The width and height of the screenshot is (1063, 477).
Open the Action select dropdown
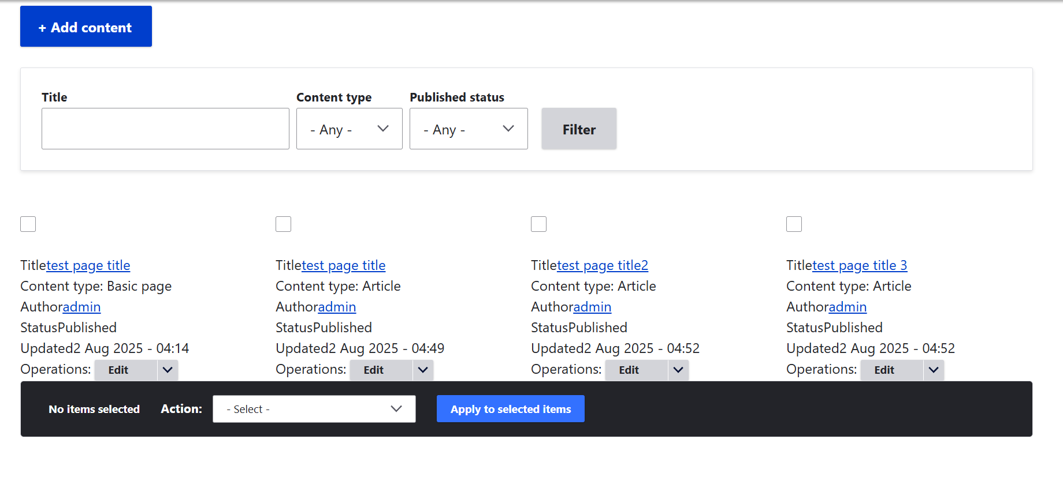coord(314,409)
